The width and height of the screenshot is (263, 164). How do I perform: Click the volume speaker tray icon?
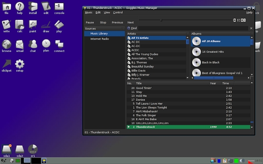(242, 161)
